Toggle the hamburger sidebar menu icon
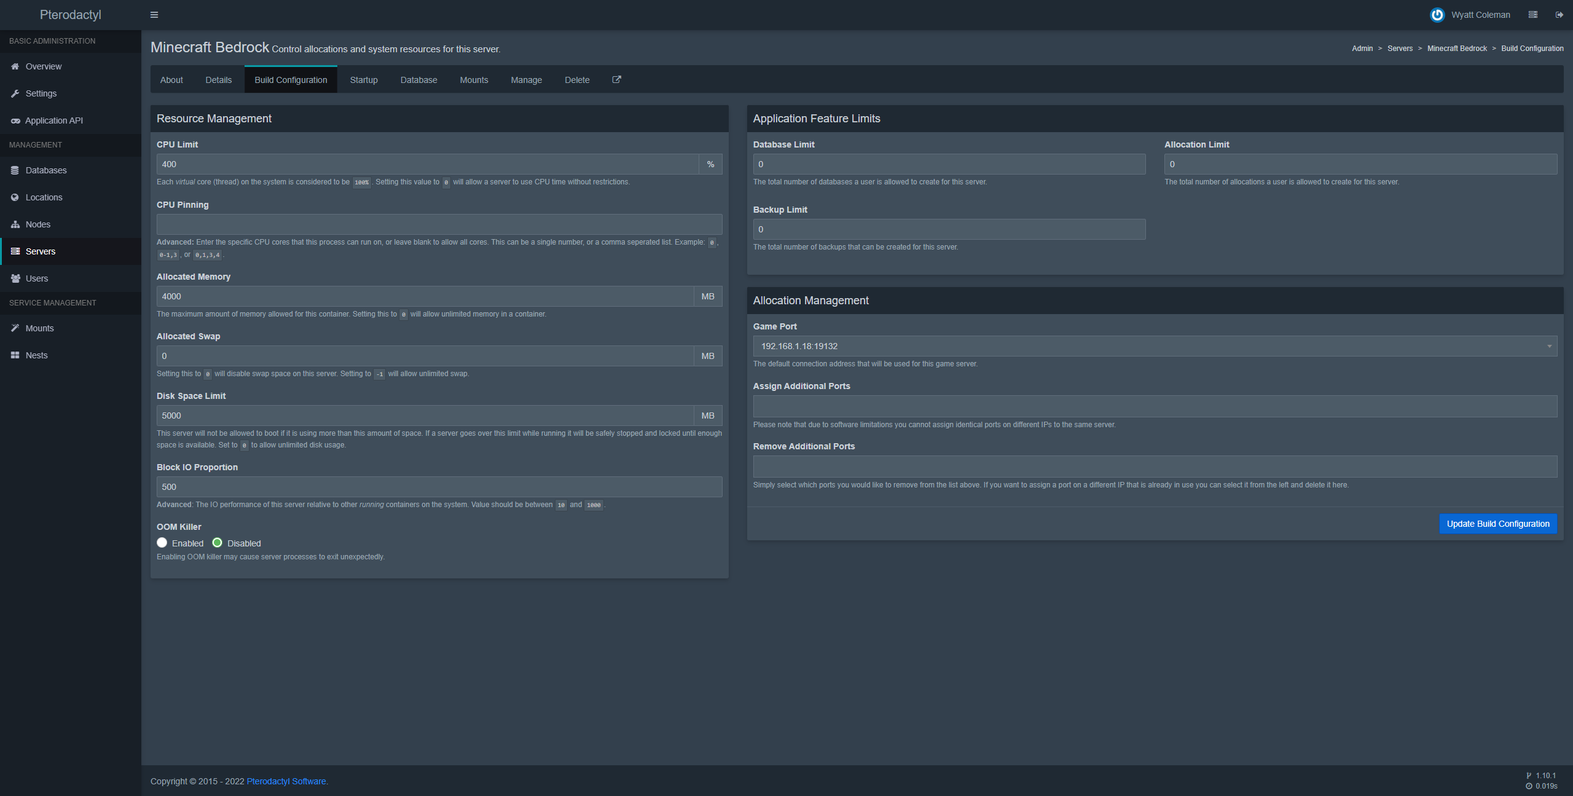This screenshot has height=796, width=1573. (154, 15)
